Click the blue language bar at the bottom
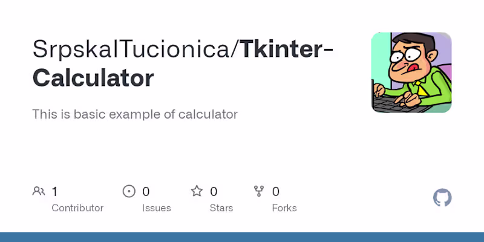This screenshot has height=242, width=484. (242, 237)
